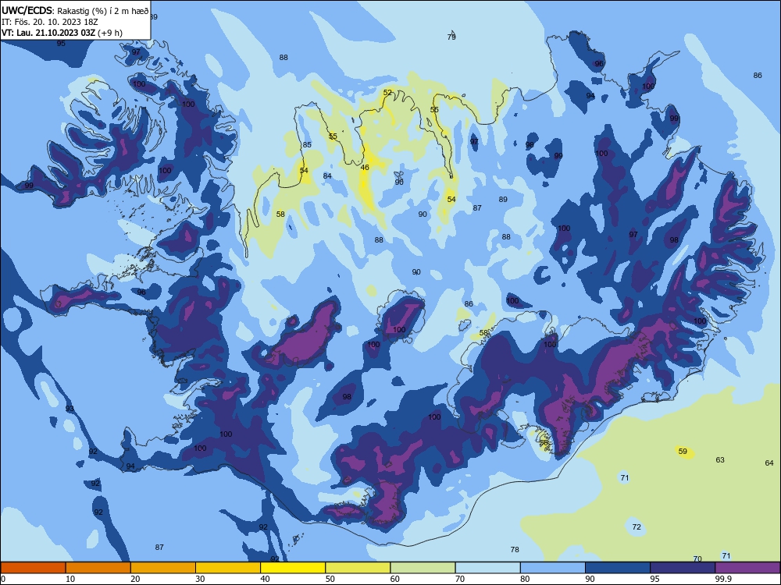Click the legend label 80
This screenshot has width=781, height=585.
[x=525, y=579]
